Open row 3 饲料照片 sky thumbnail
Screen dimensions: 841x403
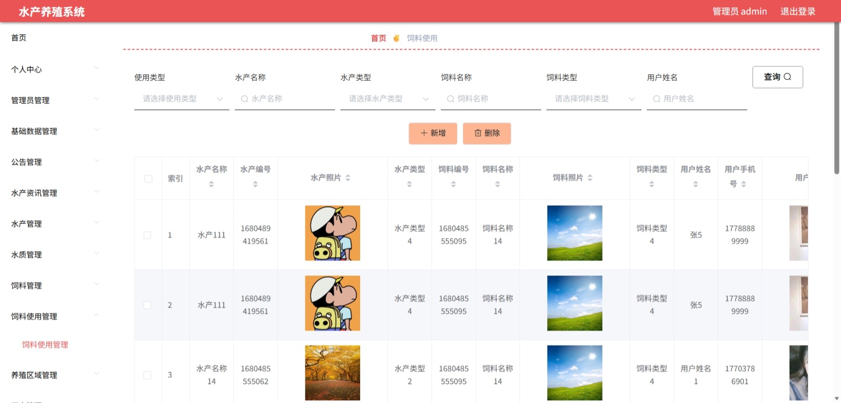(575, 373)
